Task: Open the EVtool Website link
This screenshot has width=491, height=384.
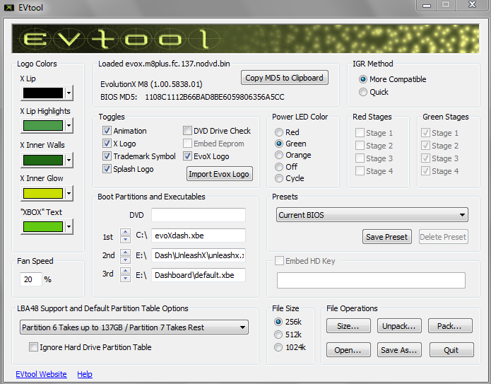Action: pyautogui.click(x=41, y=374)
